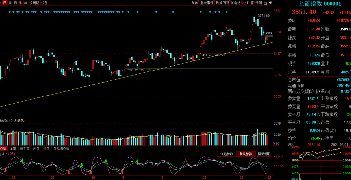The height and width of the screenshot is (180, 351).
Task: Click the 均价 26.46 value
Action: click(315, 138)
